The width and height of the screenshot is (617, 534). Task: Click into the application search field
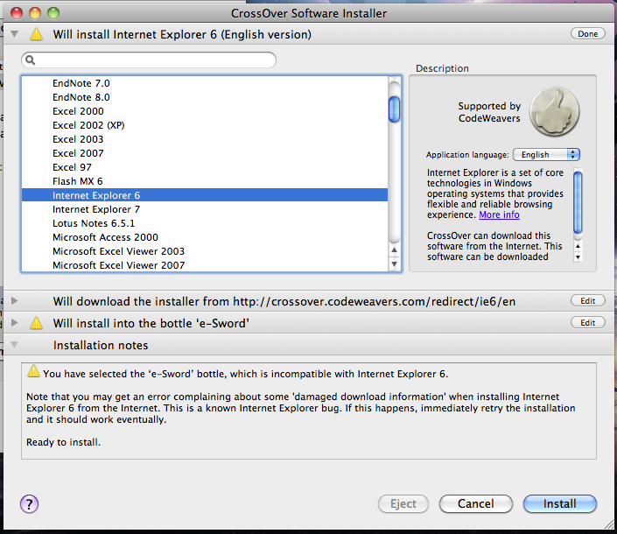[149, 60]
